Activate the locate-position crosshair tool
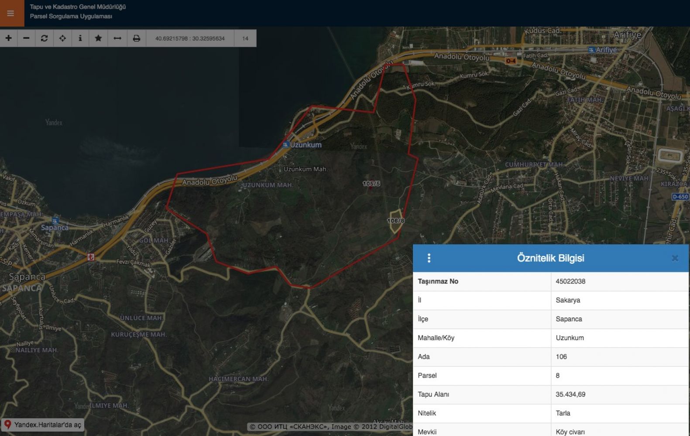This screenshot has height=436, width=690. (x=62, y=38)
